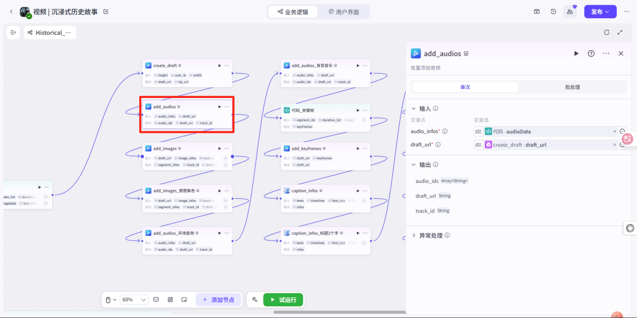Open the 60% zoom level dropdown
This screenshot has height=318, width=637.
[134, 300]
